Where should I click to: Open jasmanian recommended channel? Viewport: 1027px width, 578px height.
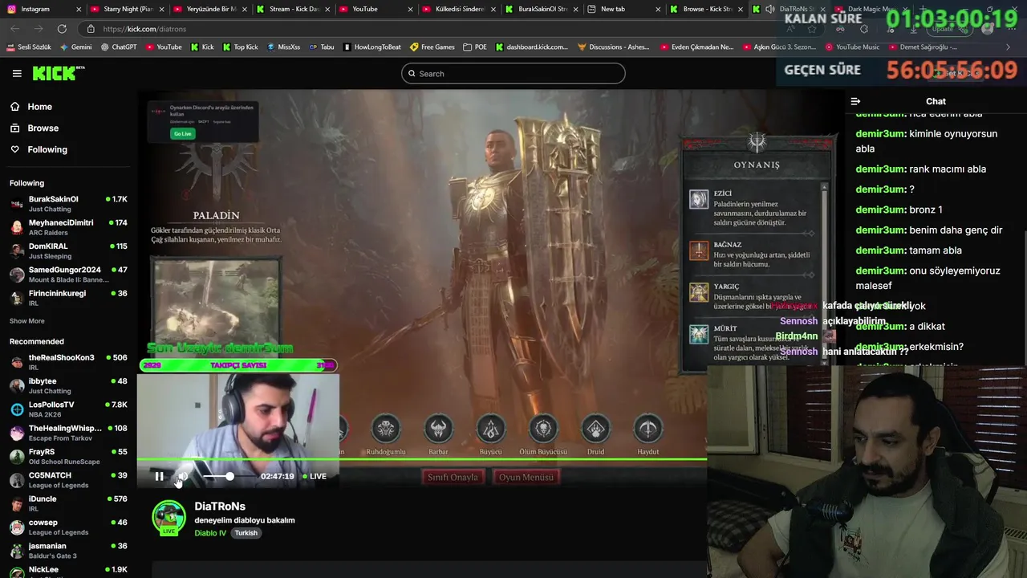[68, 551]
